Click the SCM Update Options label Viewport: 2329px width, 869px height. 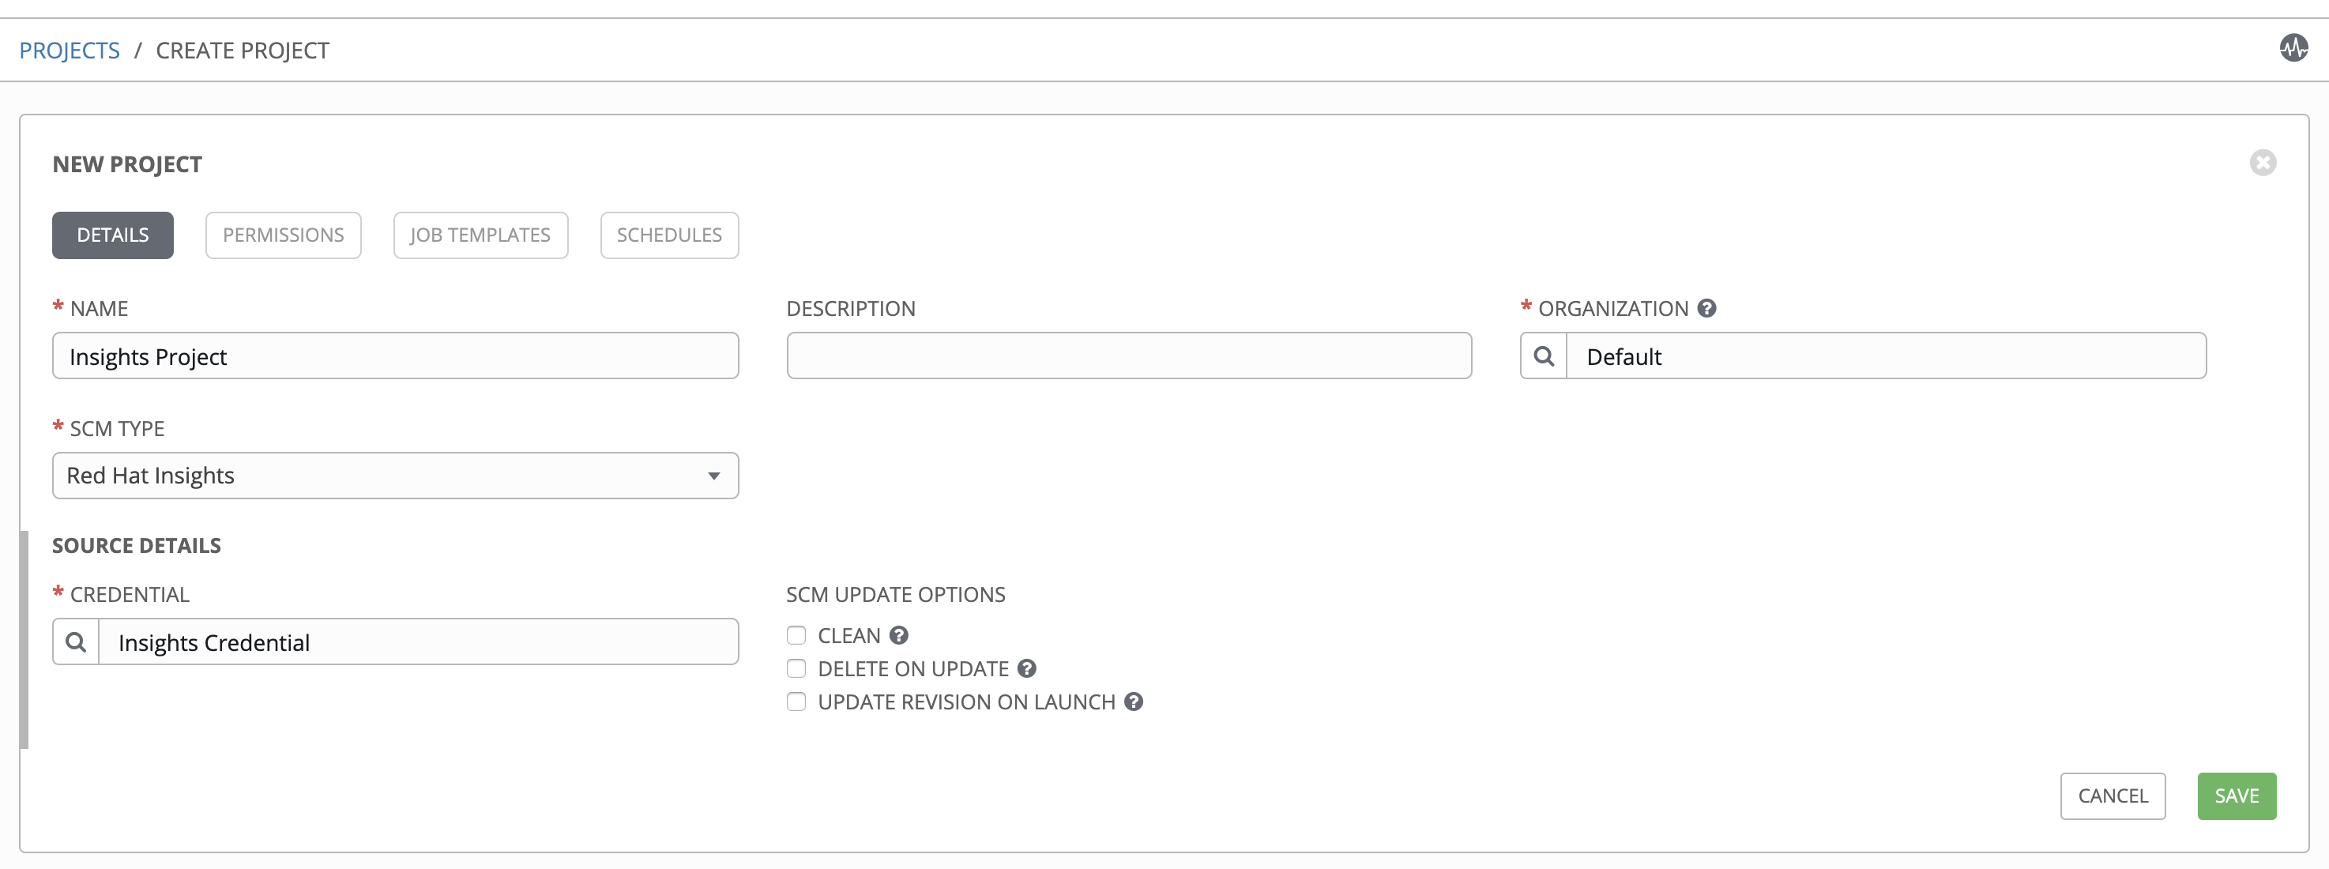coord(895,594)
